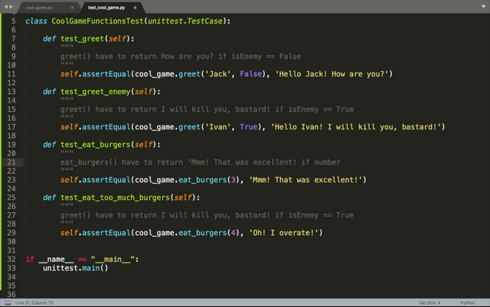Click line number 5 in the gutter
Image resolution: width=490 pixels, height=307 pixels.
[13, 21]
